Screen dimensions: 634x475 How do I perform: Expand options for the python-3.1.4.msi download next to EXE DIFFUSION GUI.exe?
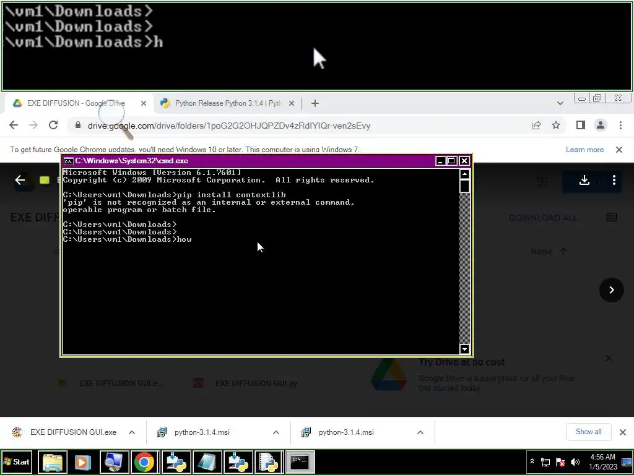[276, 432]
